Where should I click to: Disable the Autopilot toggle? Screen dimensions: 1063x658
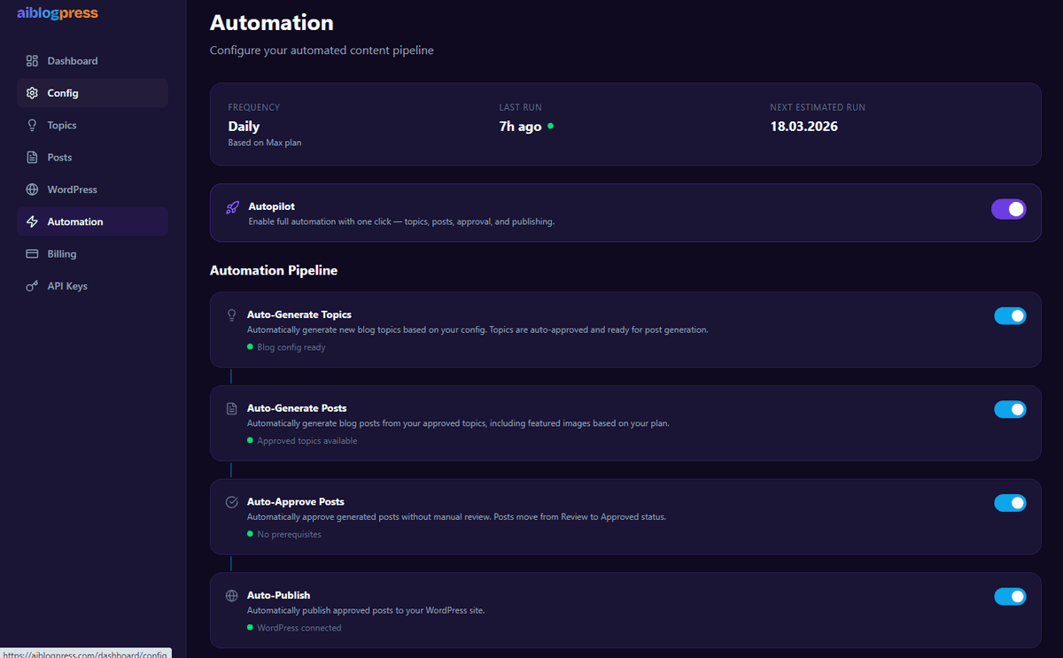click(x=1009, y=209)
